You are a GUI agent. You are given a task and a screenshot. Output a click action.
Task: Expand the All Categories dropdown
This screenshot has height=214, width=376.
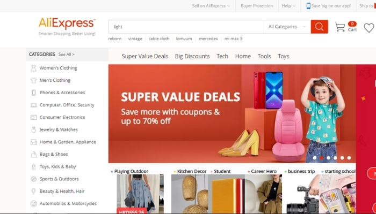tap(287, 27)
